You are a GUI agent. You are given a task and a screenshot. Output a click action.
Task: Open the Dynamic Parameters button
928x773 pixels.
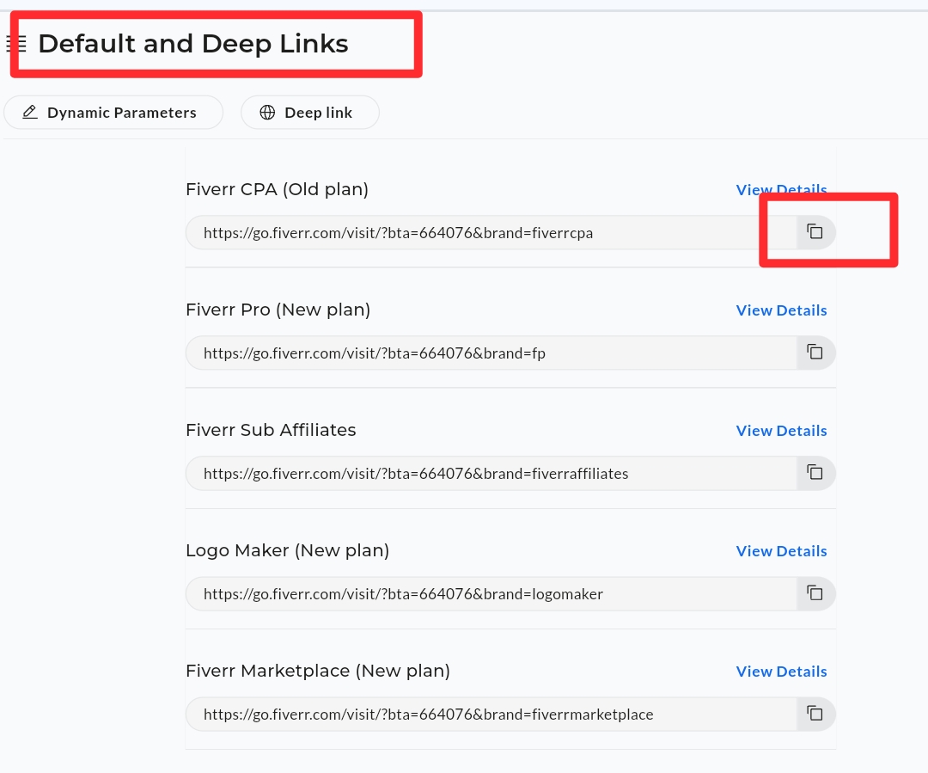point(113,113)
